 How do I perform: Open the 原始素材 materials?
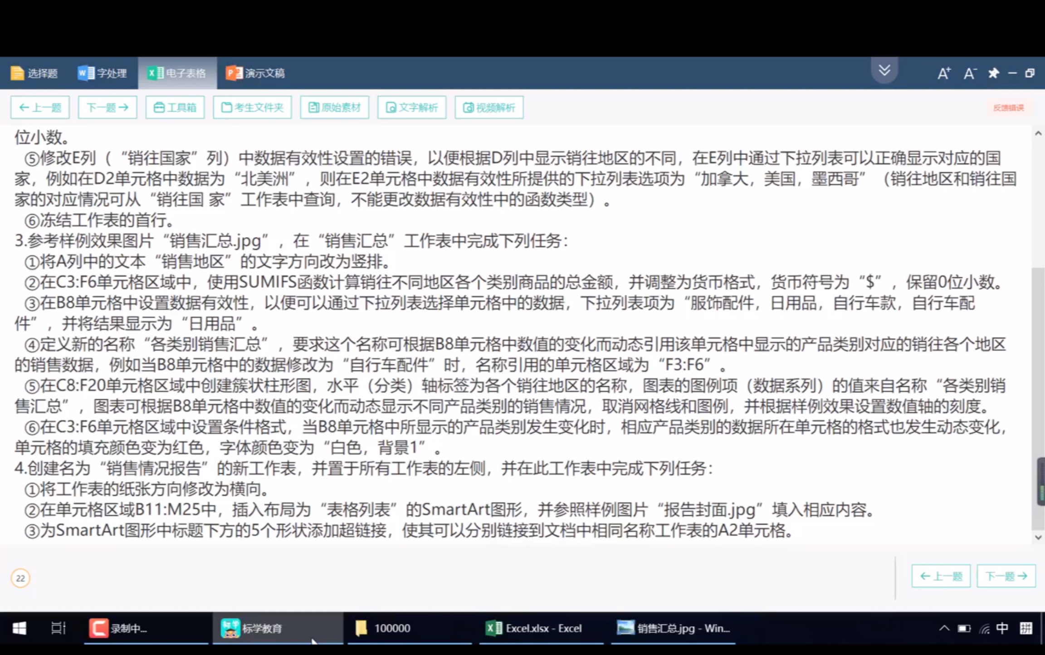[x=334, y=108]
